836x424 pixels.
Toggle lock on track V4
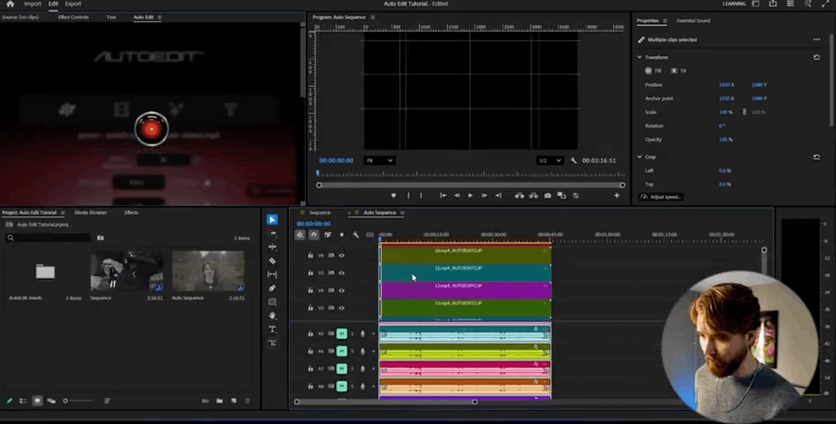click(x=310, y=291)
